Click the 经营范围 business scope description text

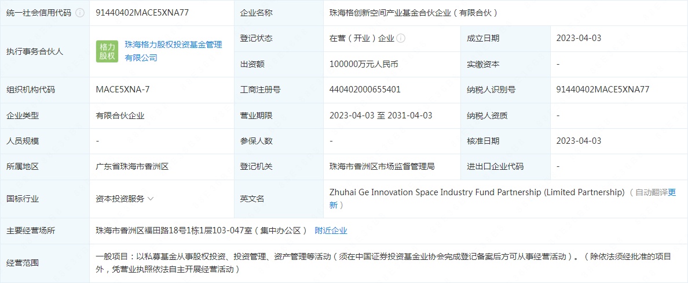coord(383,263)
